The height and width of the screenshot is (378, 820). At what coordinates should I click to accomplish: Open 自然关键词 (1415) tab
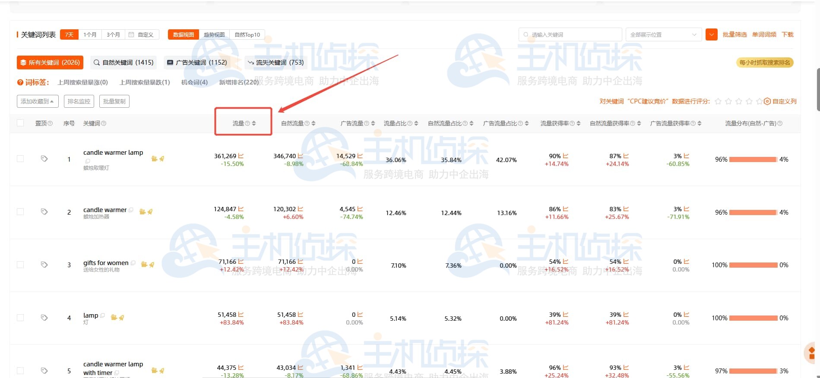tap(123, 62)
